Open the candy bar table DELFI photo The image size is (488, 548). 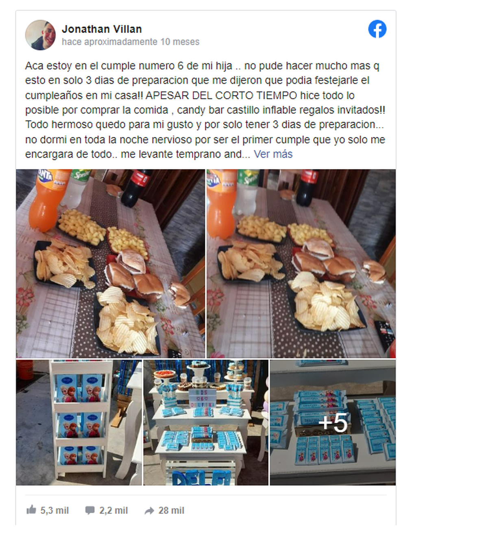[206, 422]
